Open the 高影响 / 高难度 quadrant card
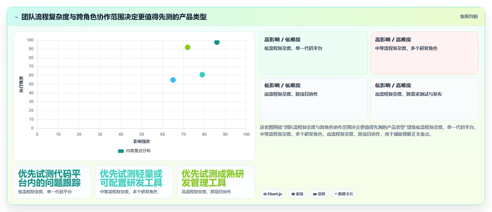492x212 pixels. pos(424,53)
